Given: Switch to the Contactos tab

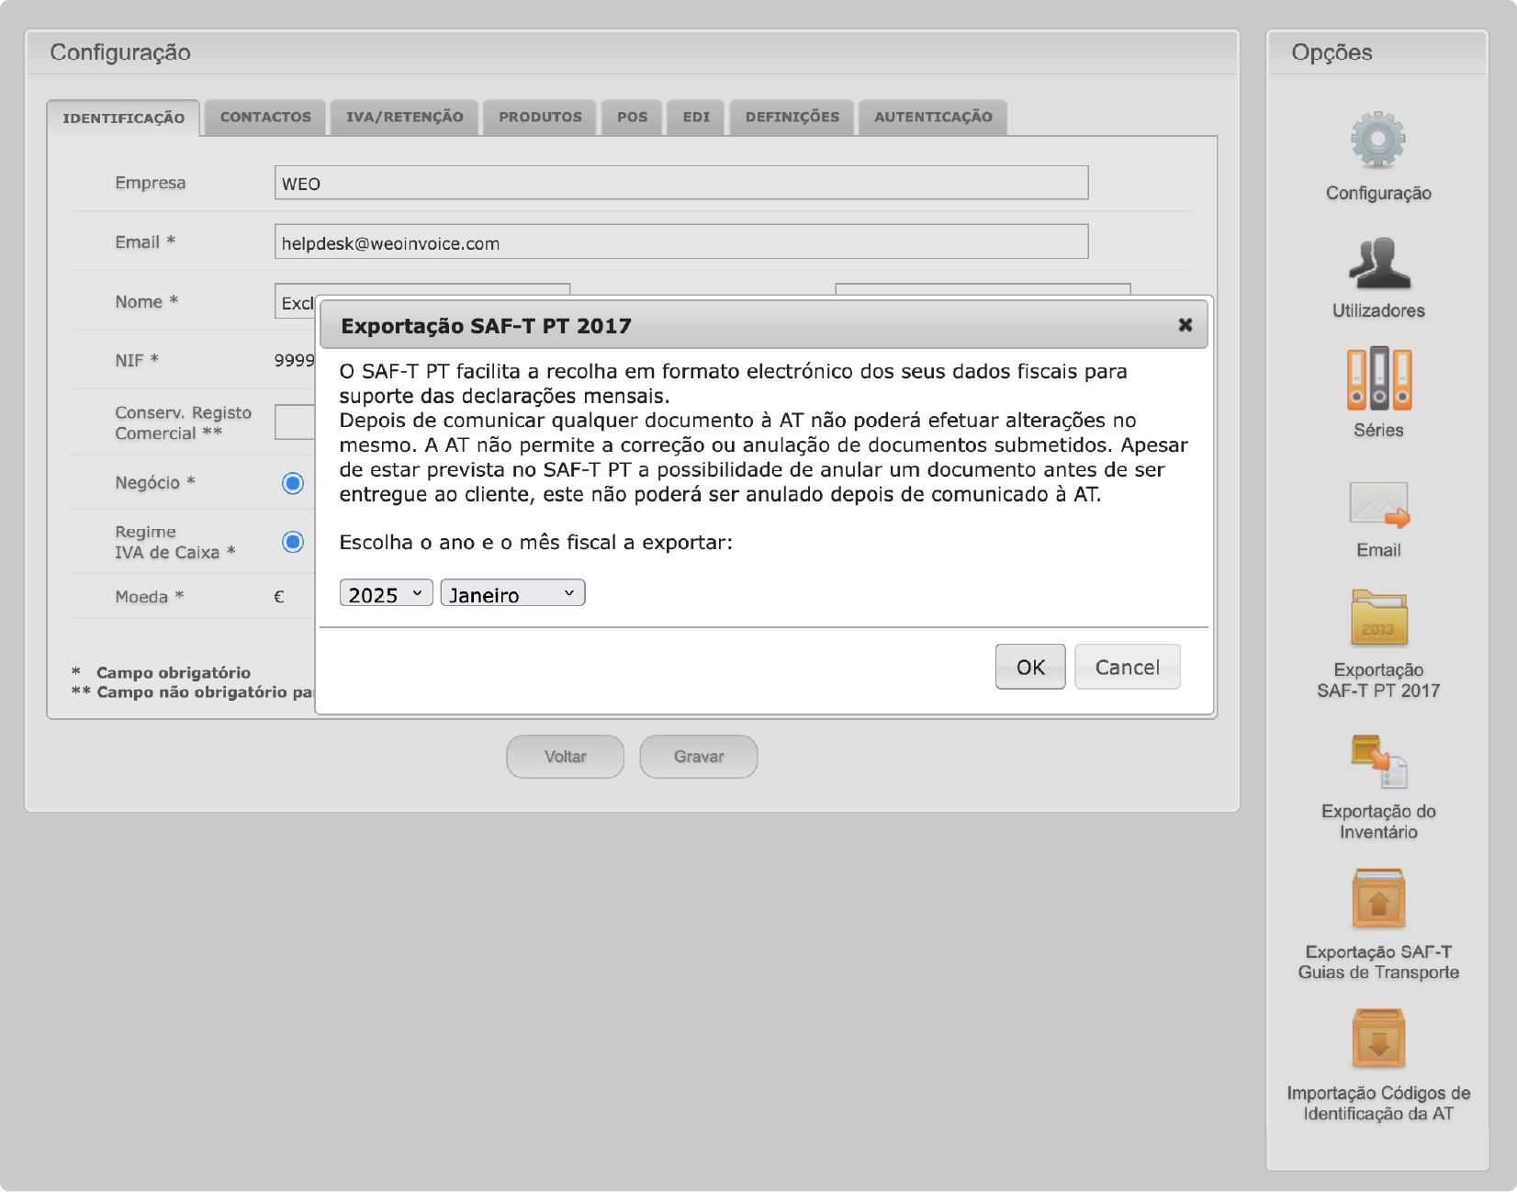Looking at the screenshot, I should (265, 118).
